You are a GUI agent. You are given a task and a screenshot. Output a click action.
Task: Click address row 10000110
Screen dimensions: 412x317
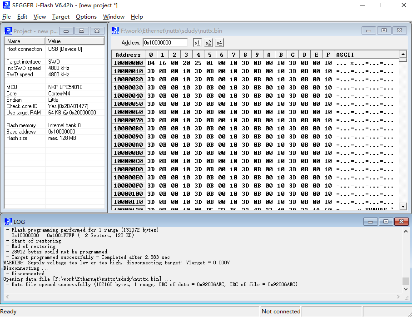pos(128,202)
